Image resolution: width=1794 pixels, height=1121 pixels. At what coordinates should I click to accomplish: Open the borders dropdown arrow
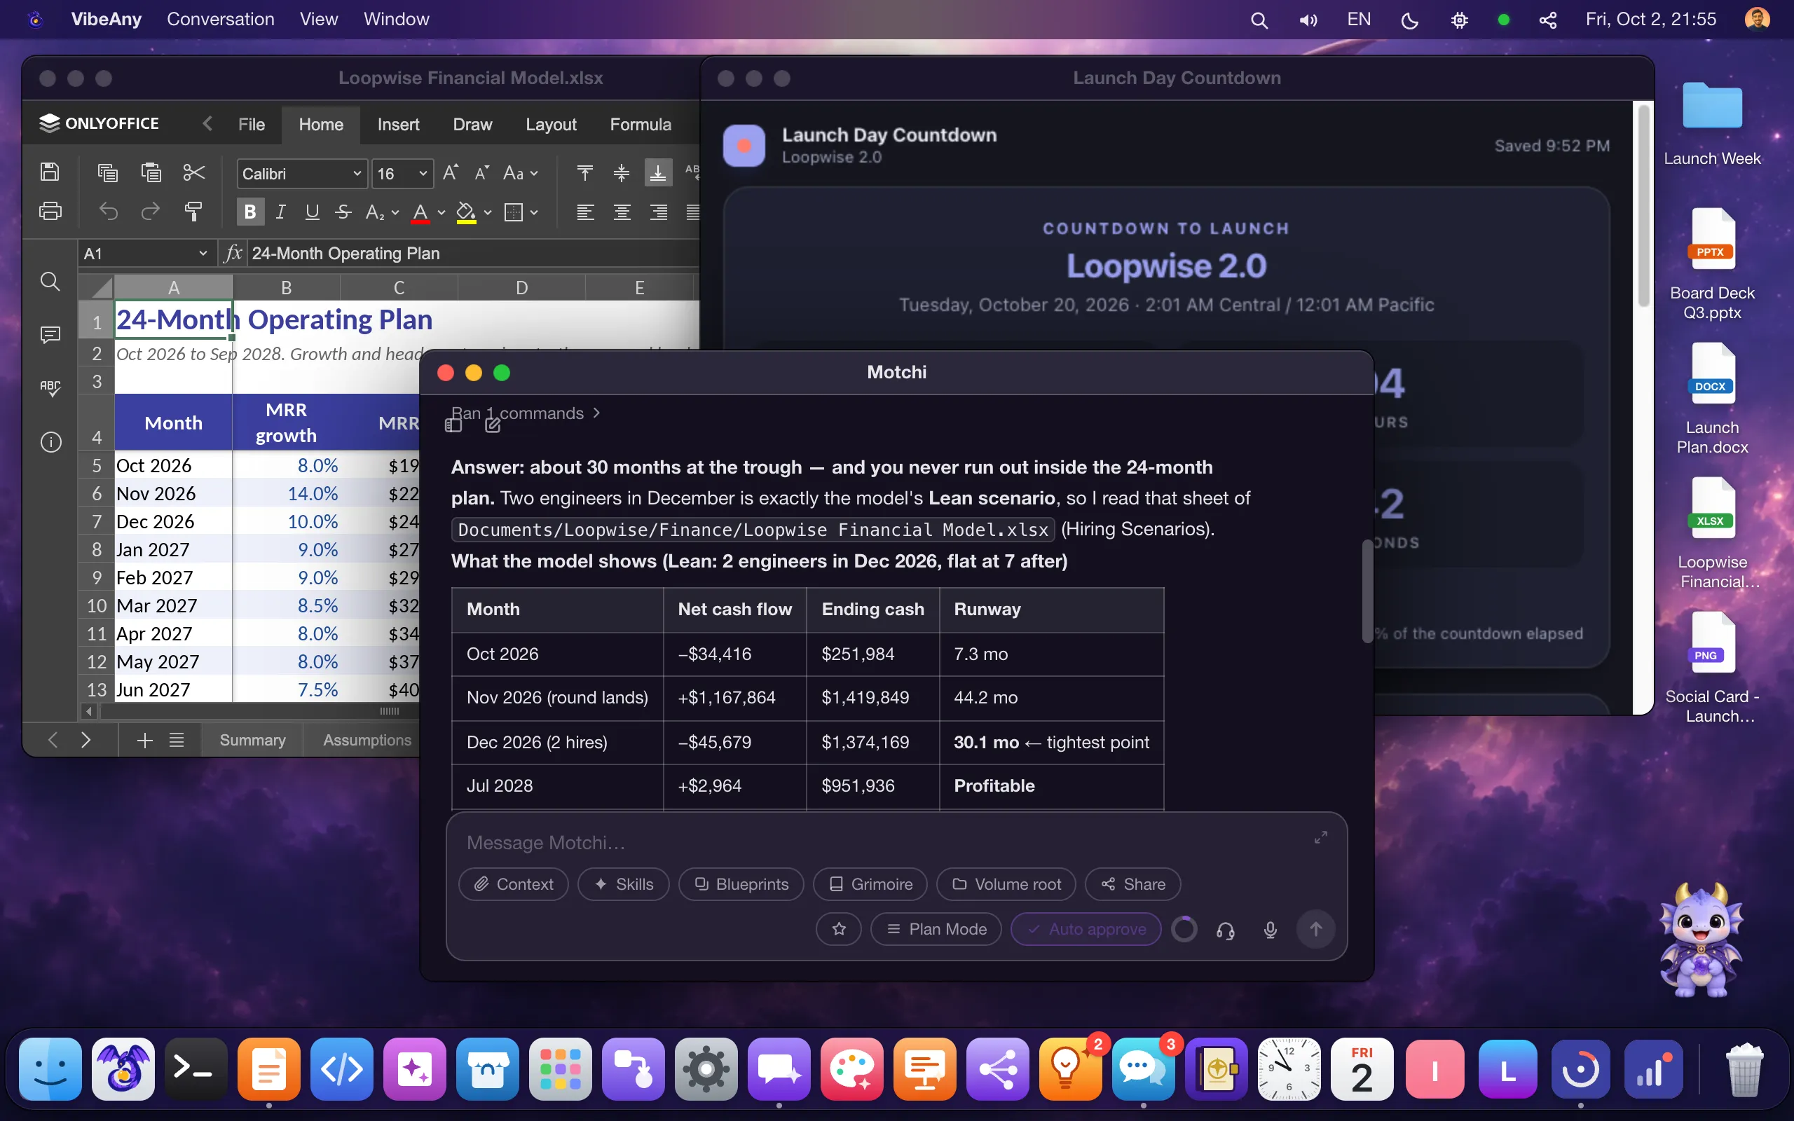point(534,213)
